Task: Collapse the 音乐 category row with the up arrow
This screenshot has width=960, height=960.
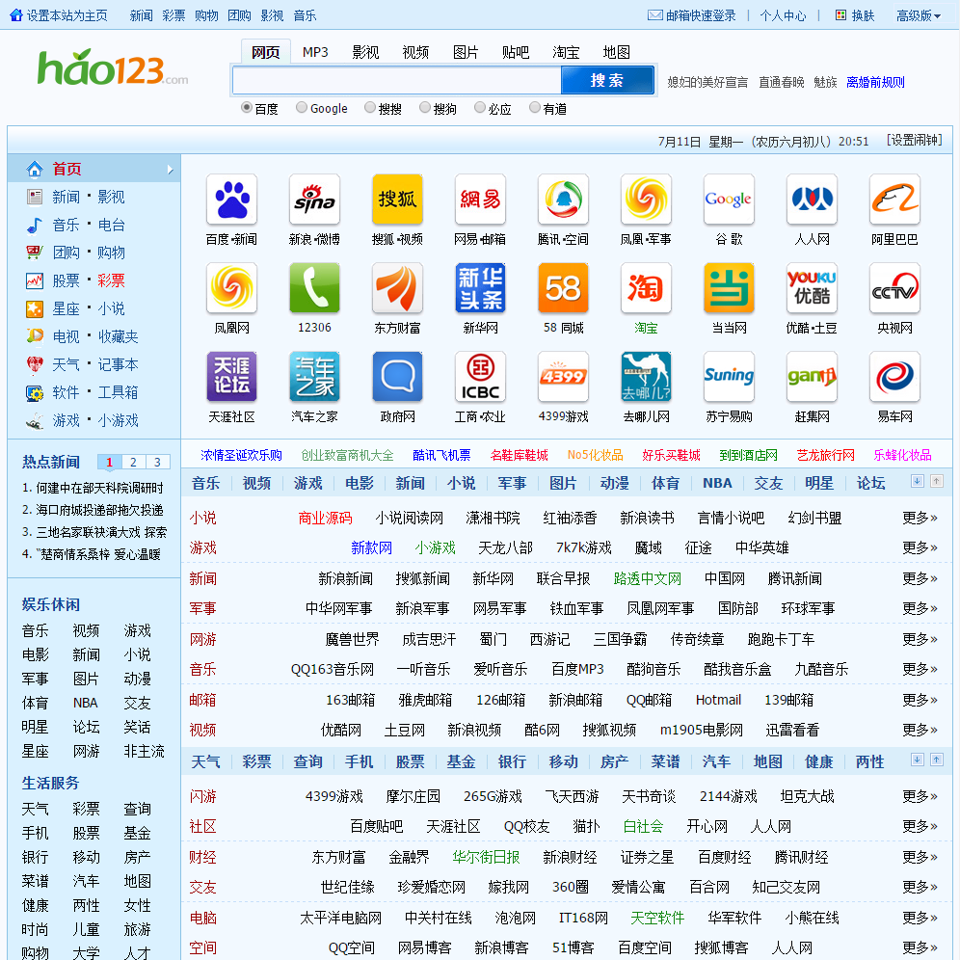Action: 936,480
